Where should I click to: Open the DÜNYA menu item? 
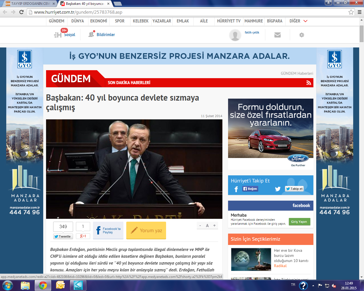click(78, 21)
